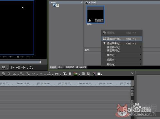Open dropdown arrow next to export icon
Screen dimensions: 160x119
point(79,75)
